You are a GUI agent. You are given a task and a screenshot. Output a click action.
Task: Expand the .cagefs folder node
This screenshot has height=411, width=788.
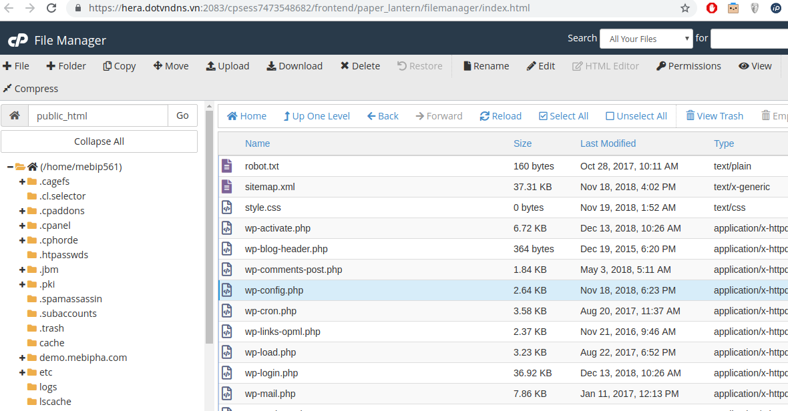click(x=22, y=181)
